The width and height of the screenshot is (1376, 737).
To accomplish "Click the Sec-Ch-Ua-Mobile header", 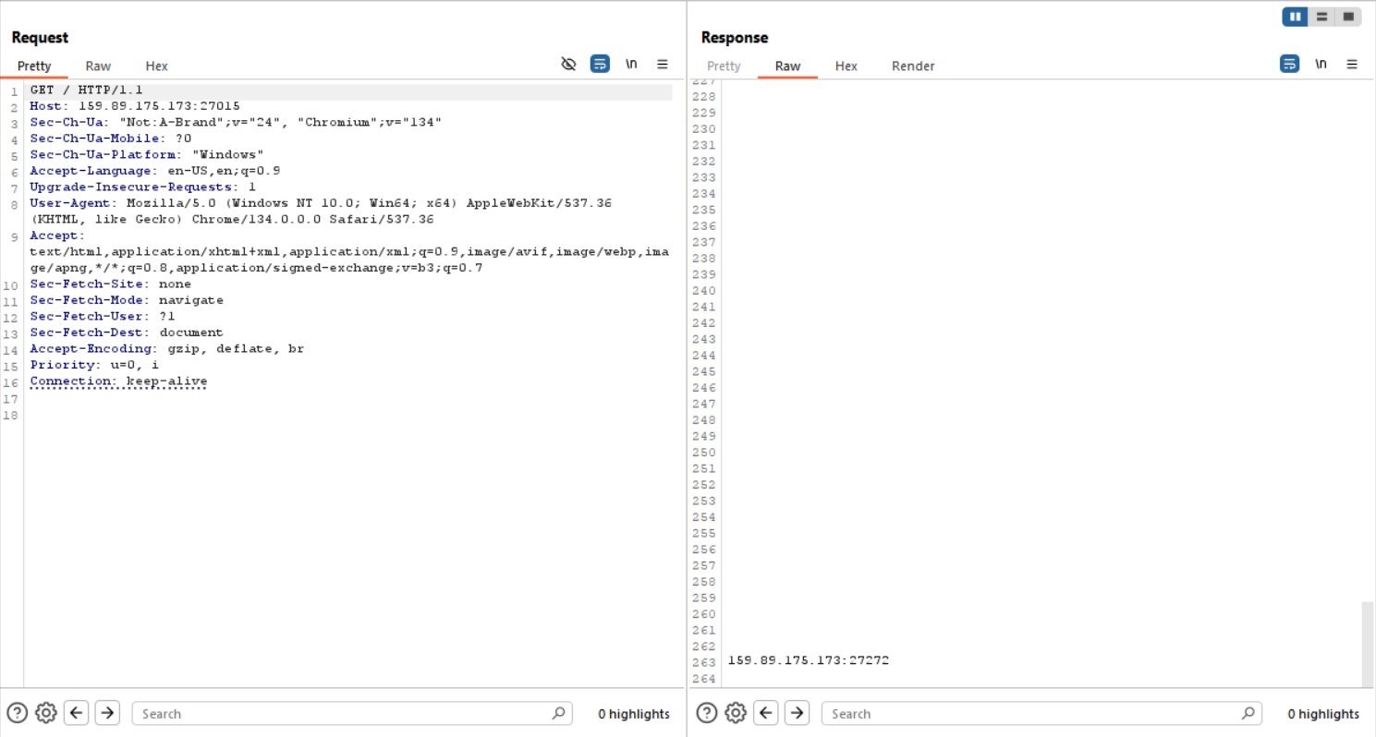I will point(111,139).
